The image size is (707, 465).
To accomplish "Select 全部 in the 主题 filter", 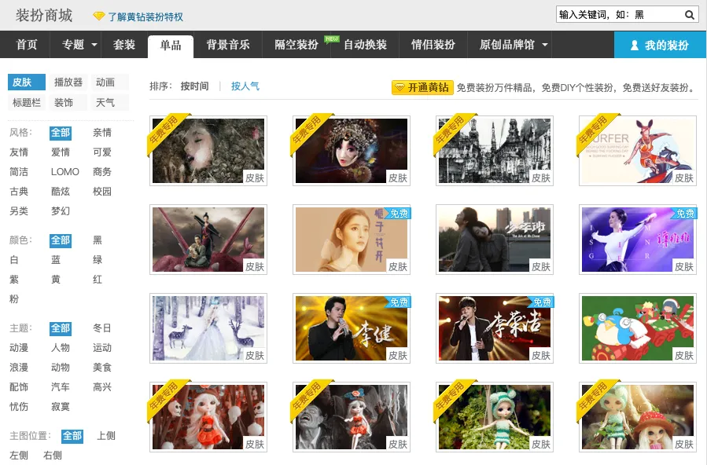I will [61, 328].
